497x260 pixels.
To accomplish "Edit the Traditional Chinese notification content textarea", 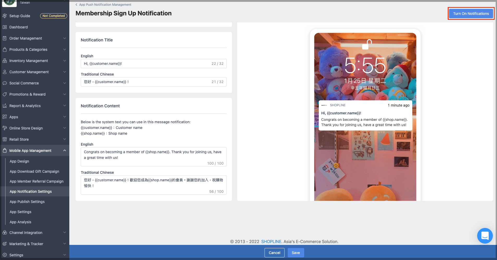I will pos(154,185).
